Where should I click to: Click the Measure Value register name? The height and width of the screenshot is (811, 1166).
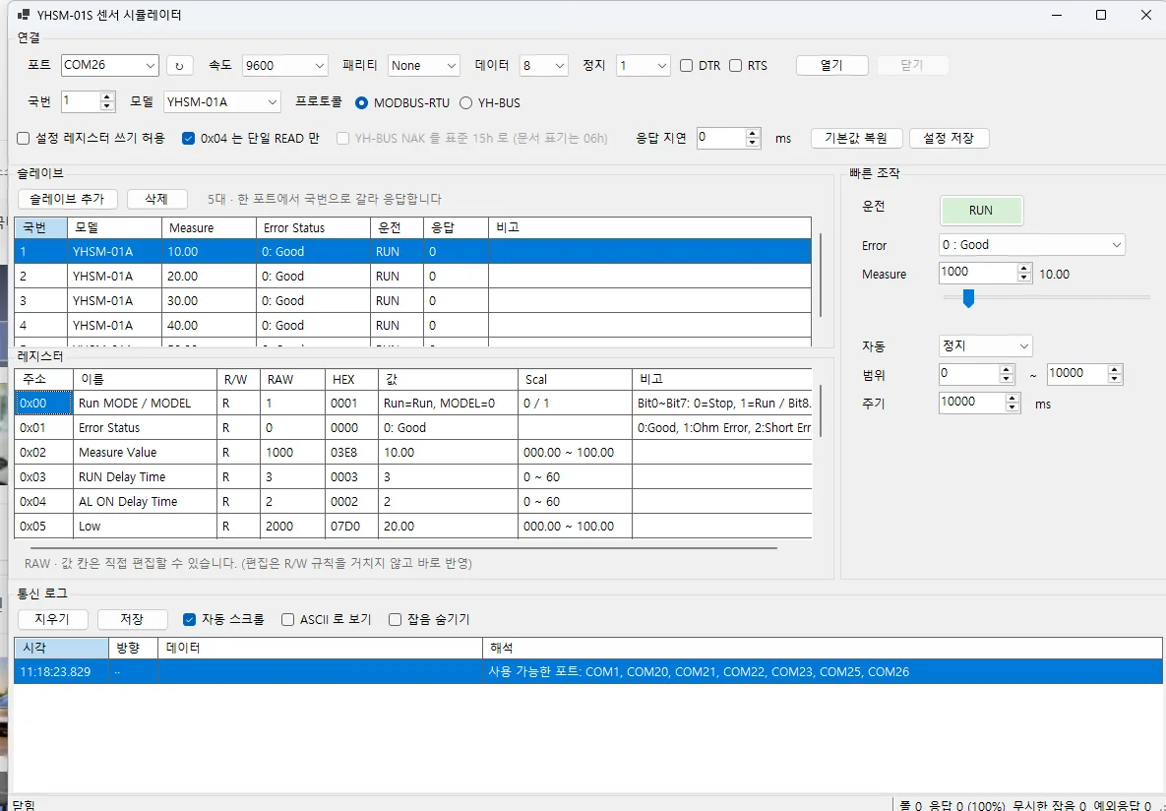pyautogui.click(x=145, y=453)
